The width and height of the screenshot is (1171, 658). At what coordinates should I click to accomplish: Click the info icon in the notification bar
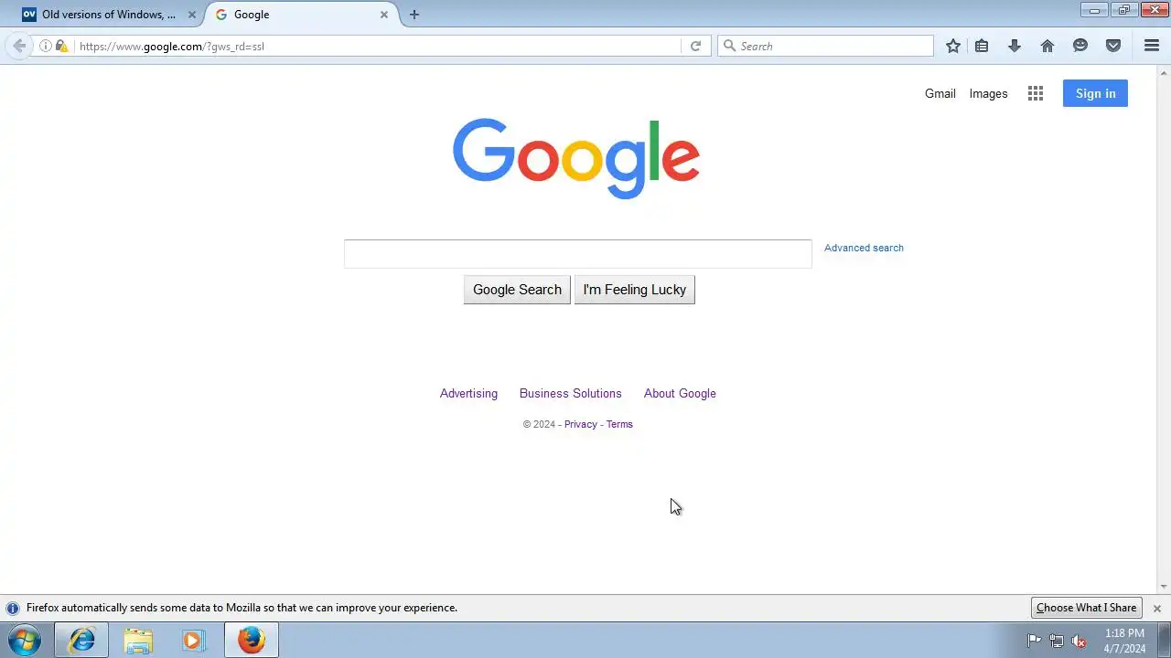tap(13, 608)
